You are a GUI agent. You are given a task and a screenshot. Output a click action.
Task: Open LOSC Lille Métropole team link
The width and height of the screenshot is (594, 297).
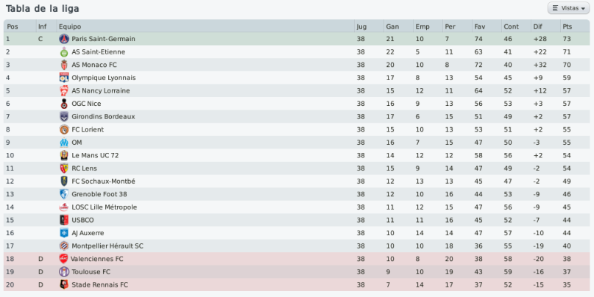pyautogui.click(x=105, y=207)
